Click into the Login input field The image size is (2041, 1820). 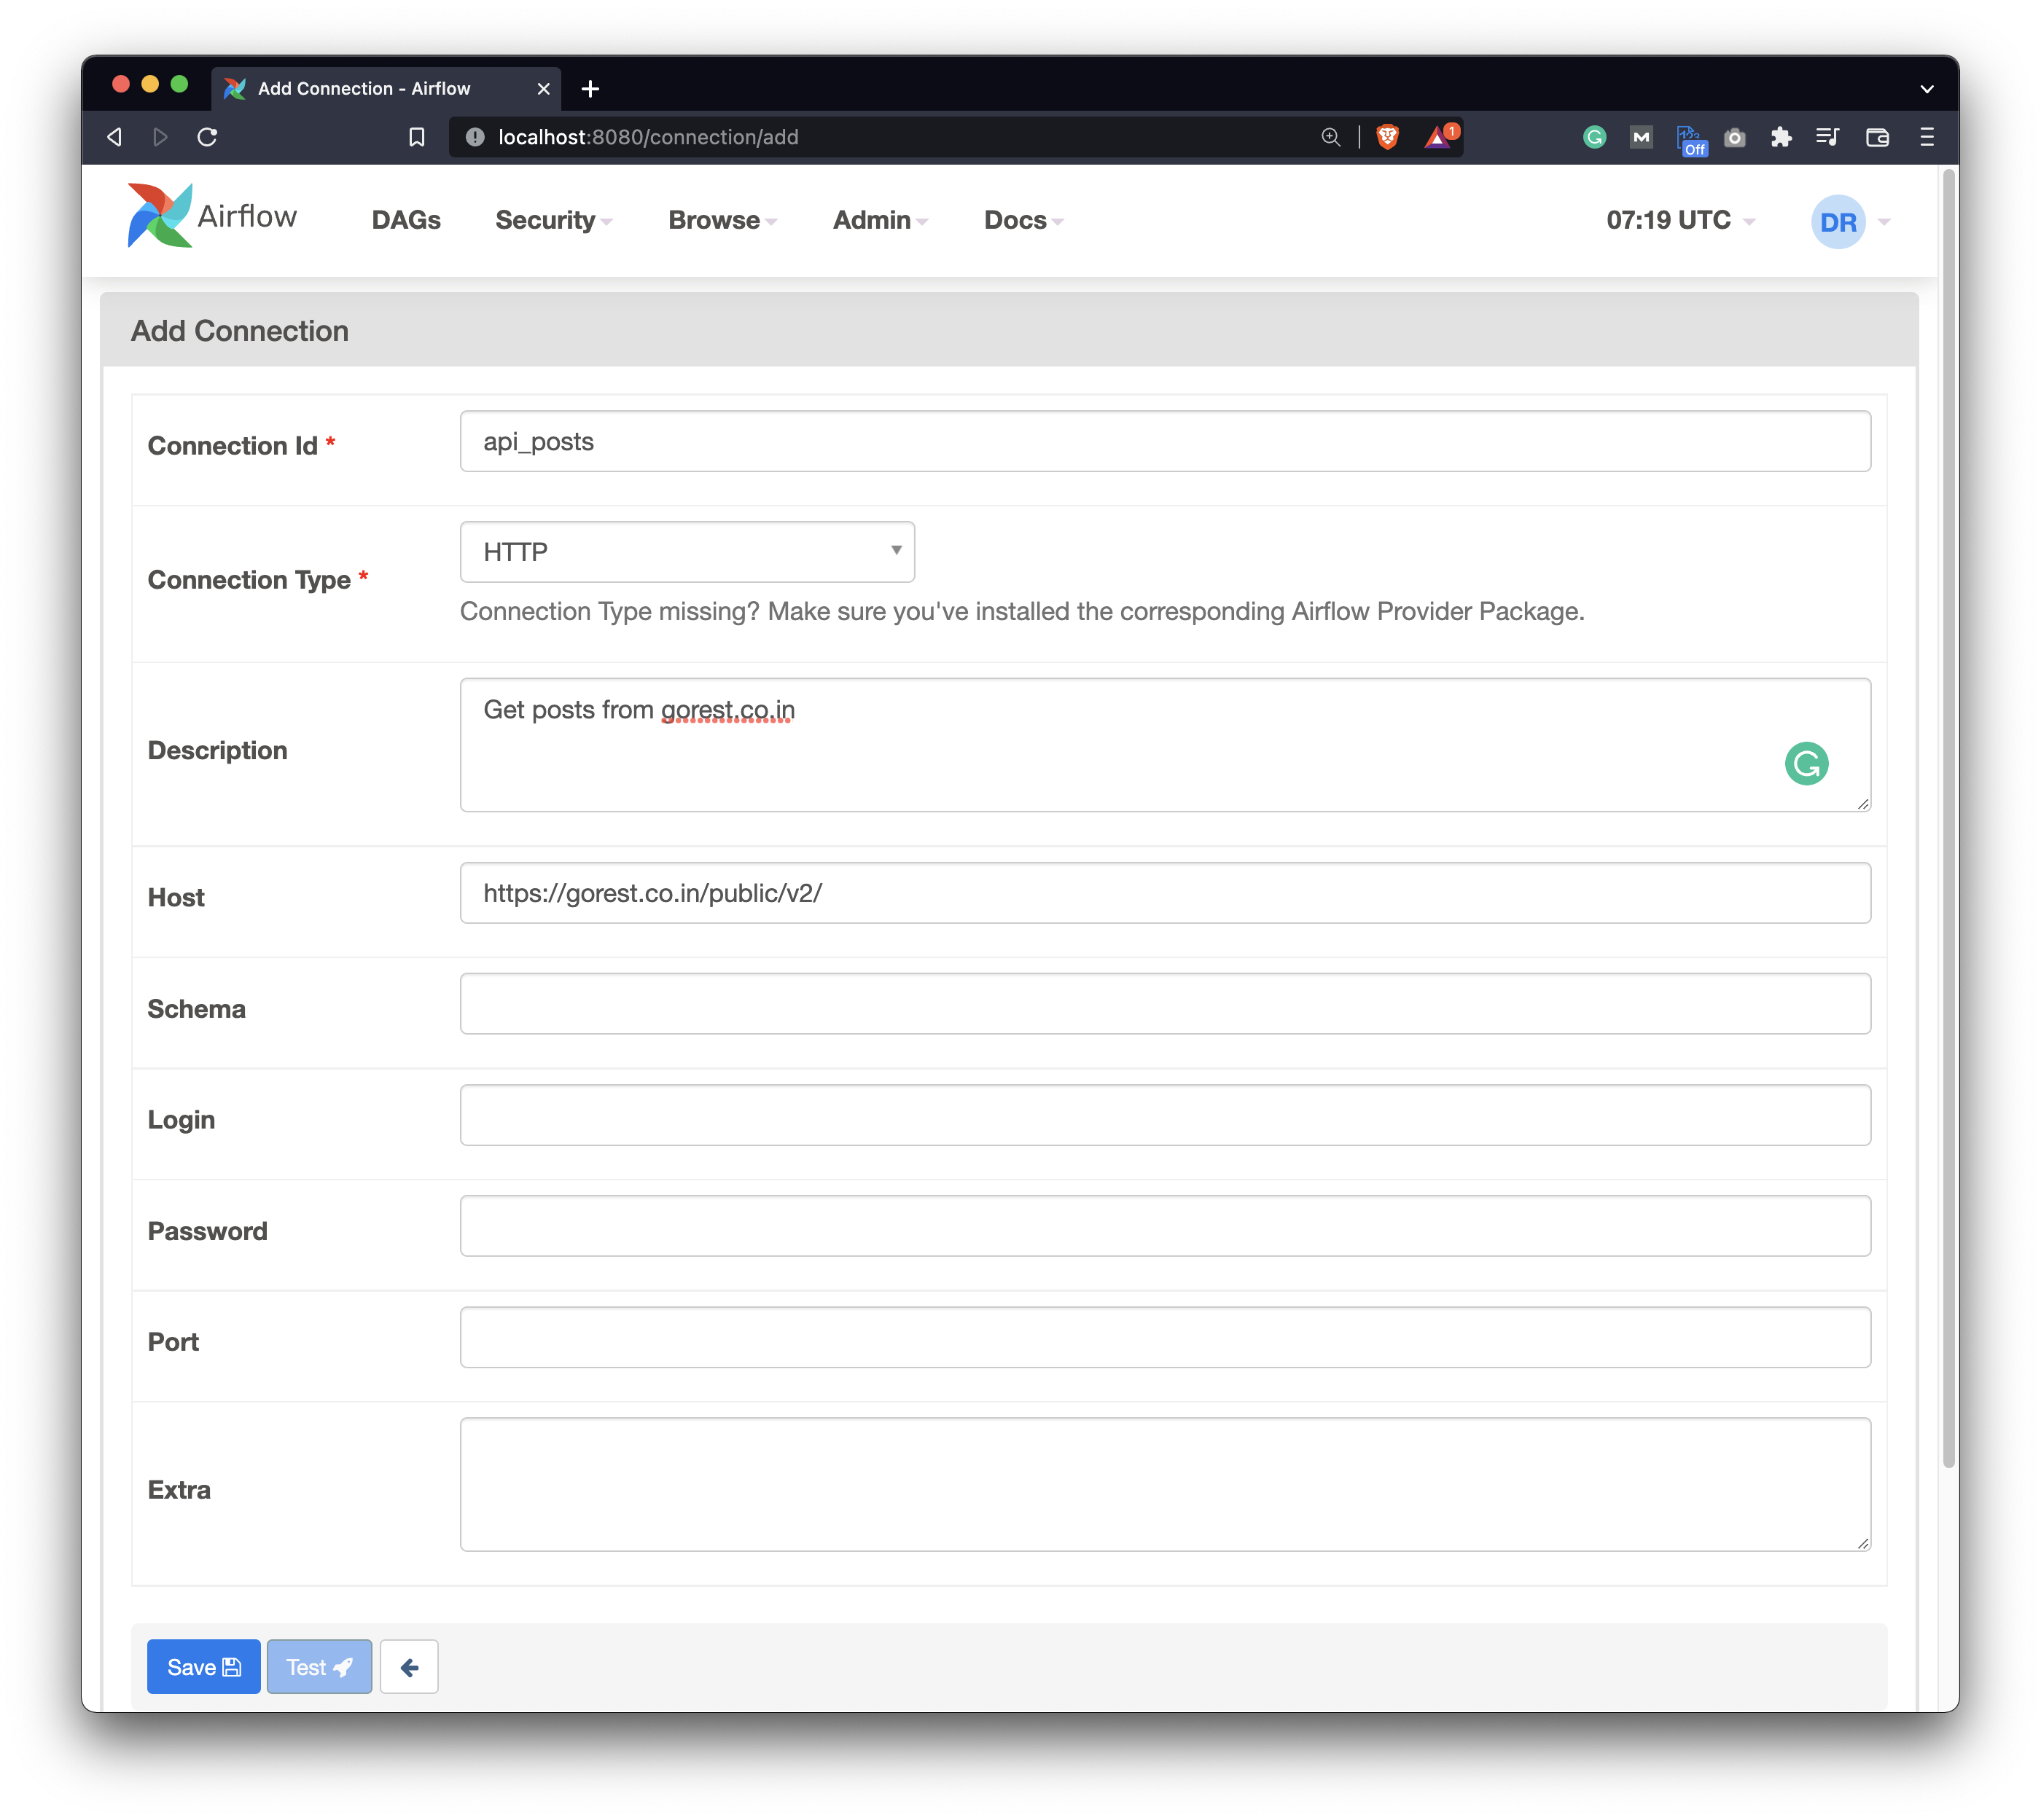(1165, 1115)
